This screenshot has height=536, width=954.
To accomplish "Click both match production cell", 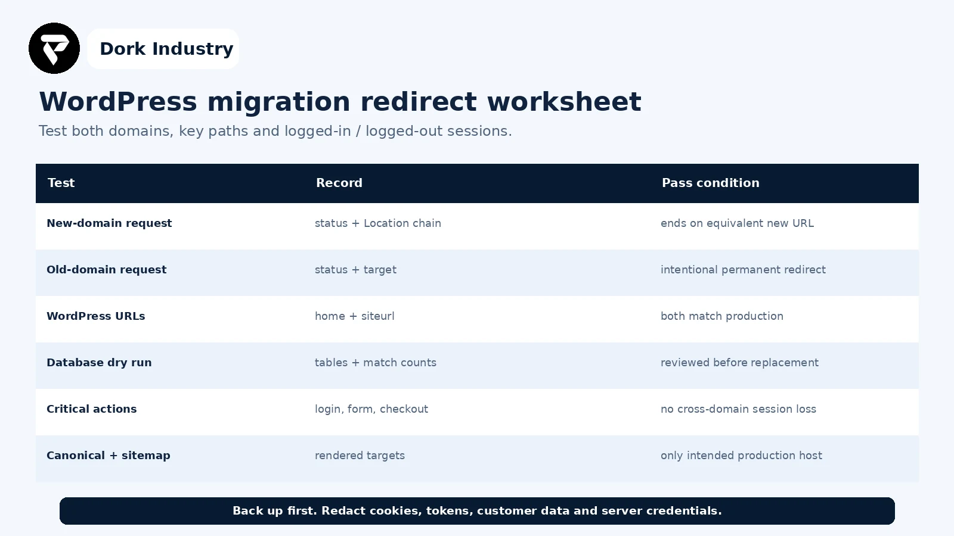I will [722, 316].
